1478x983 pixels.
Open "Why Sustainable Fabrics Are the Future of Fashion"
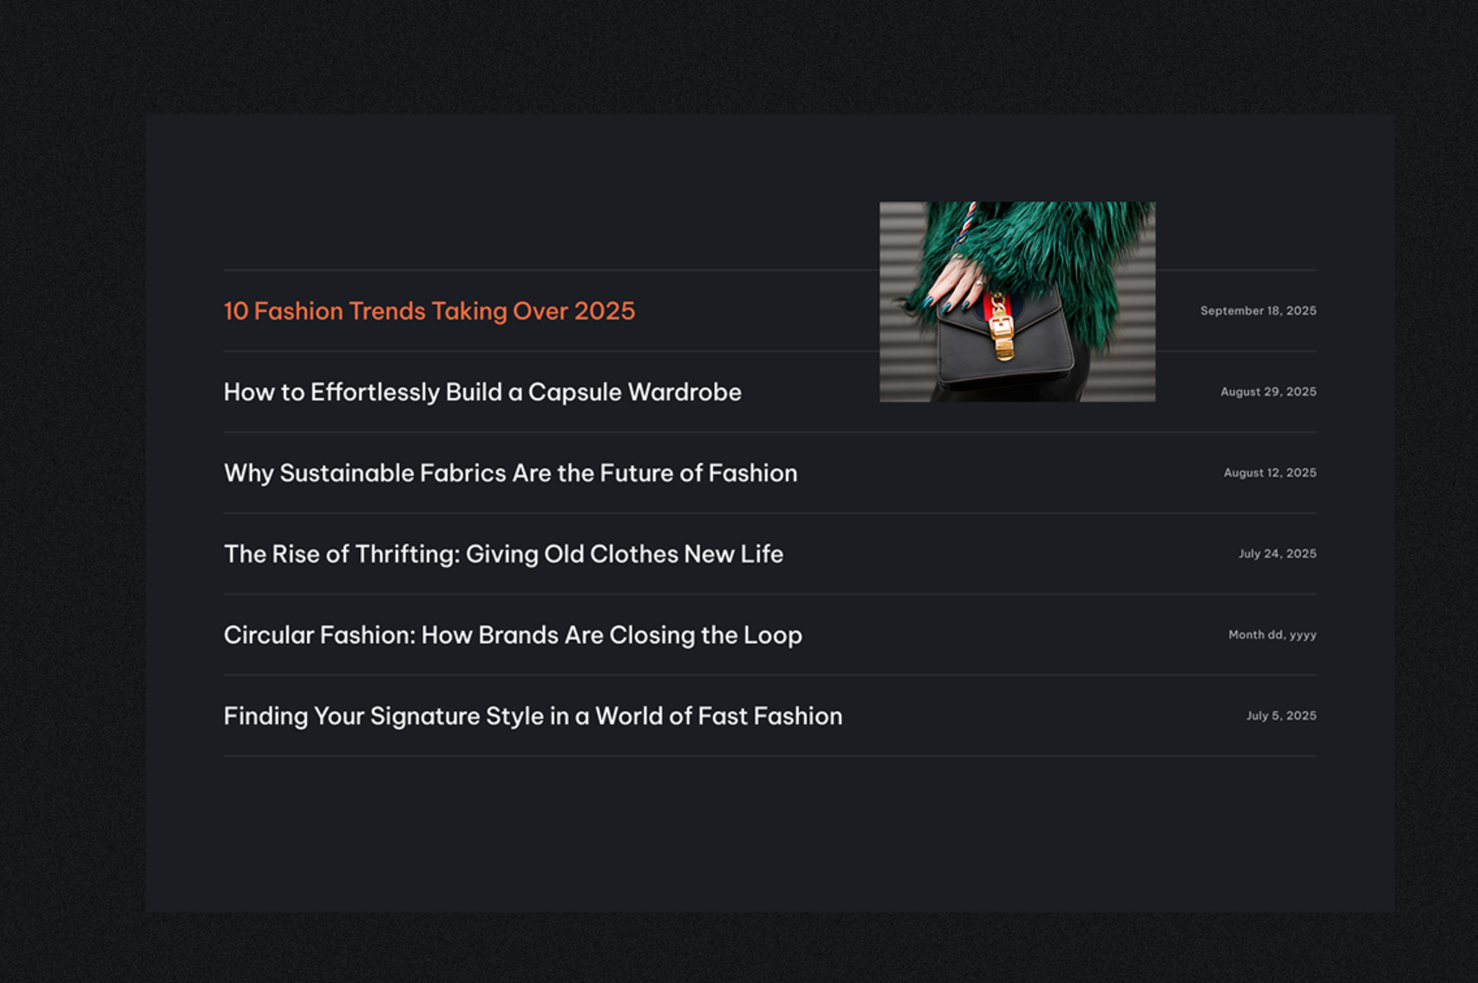point(510,472)
